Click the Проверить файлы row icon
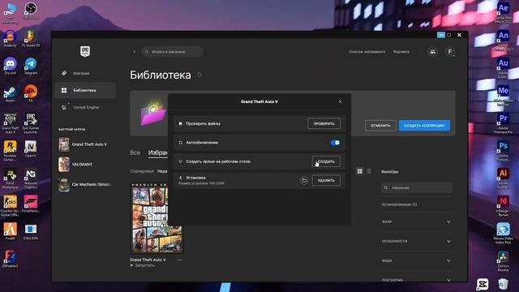 tap(180, 123)
